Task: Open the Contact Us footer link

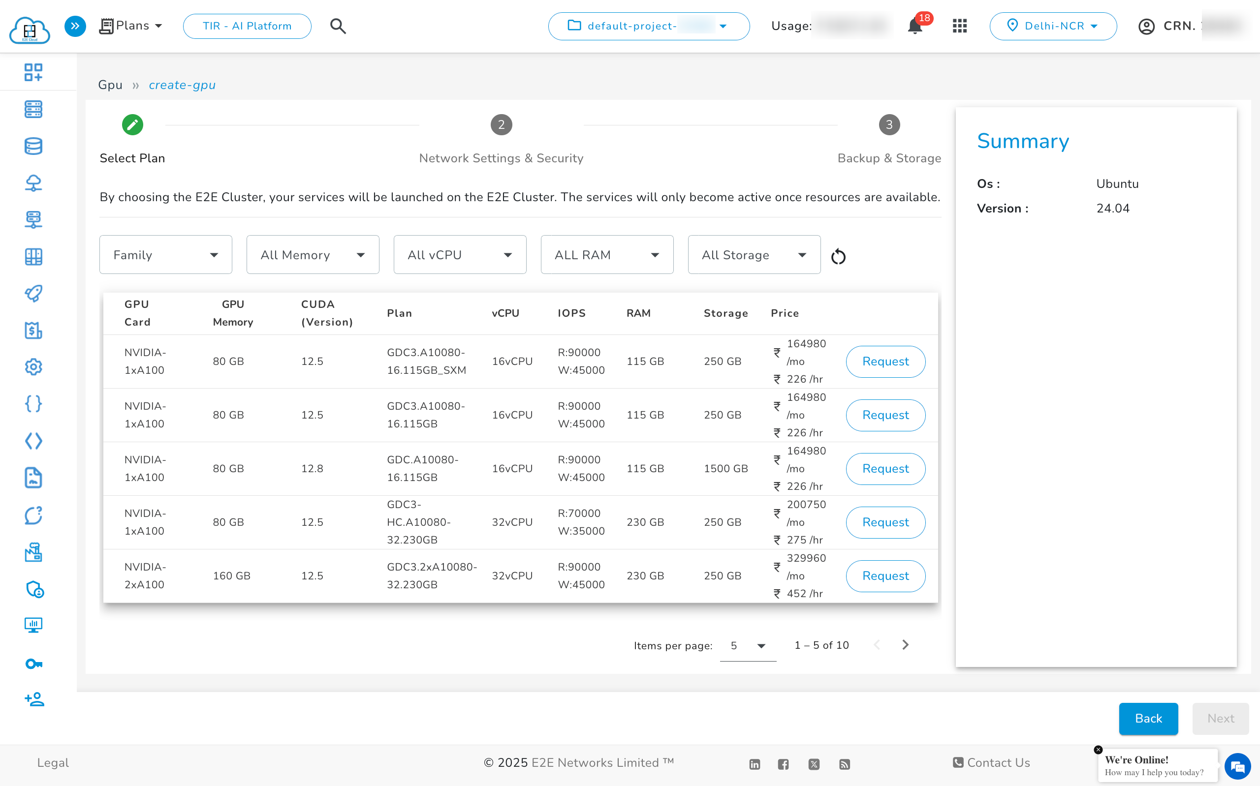Action: 992,762
